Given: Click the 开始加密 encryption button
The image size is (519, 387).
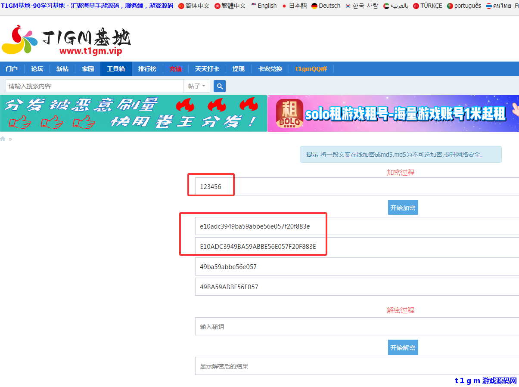Looking at the screenshot, I should tap(403, 207).
